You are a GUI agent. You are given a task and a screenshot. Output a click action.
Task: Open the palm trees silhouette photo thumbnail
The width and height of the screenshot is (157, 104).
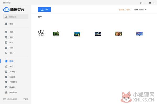(x=98, y=34)
